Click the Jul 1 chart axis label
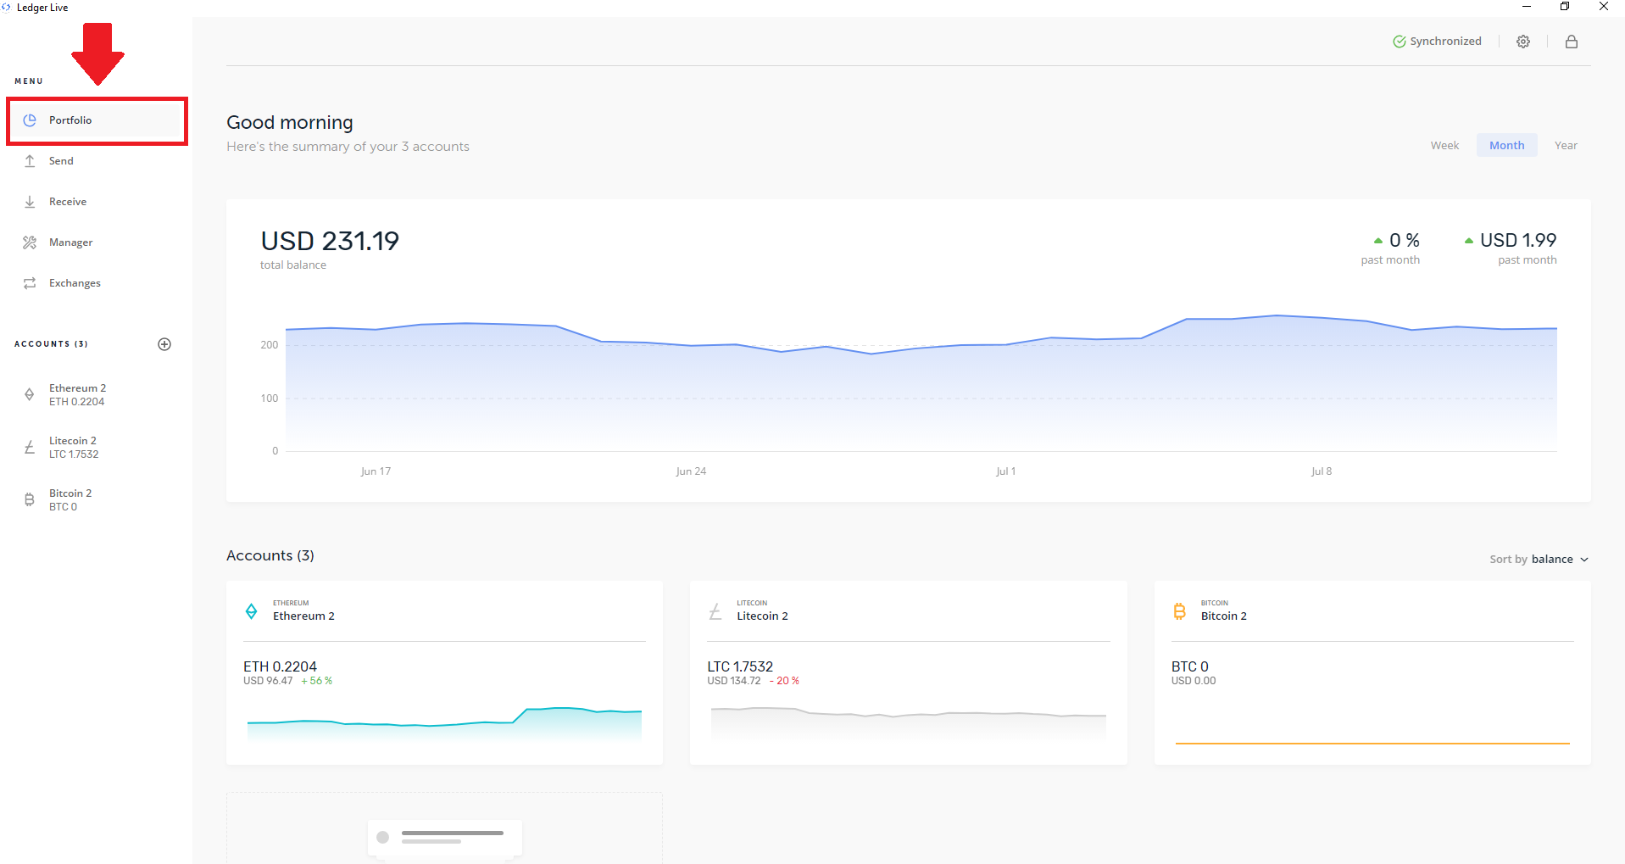This screenshot has width=1625, height=864. [x=1005, y=471]
